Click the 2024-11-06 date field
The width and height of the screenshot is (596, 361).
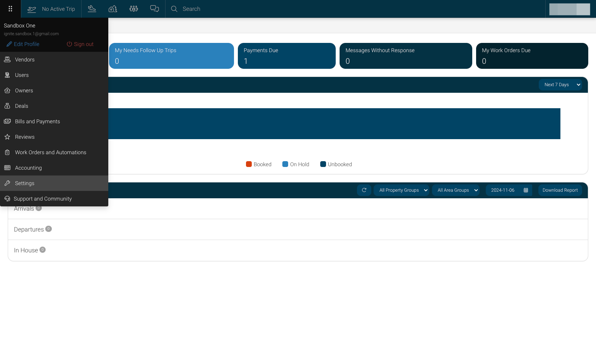click(x=509, y=190)
